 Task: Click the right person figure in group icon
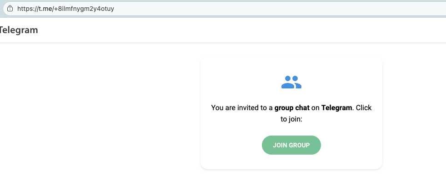tap(296, 83)
